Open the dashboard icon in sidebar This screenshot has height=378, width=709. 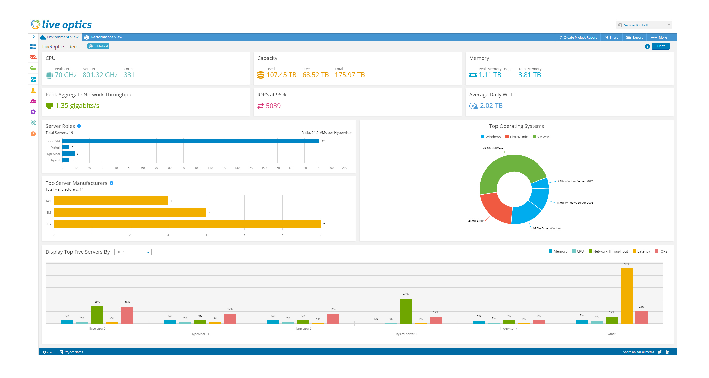click(x=33, y=46)
